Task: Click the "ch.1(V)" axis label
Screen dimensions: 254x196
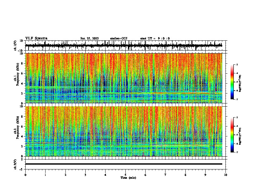Action: (15, 45)
